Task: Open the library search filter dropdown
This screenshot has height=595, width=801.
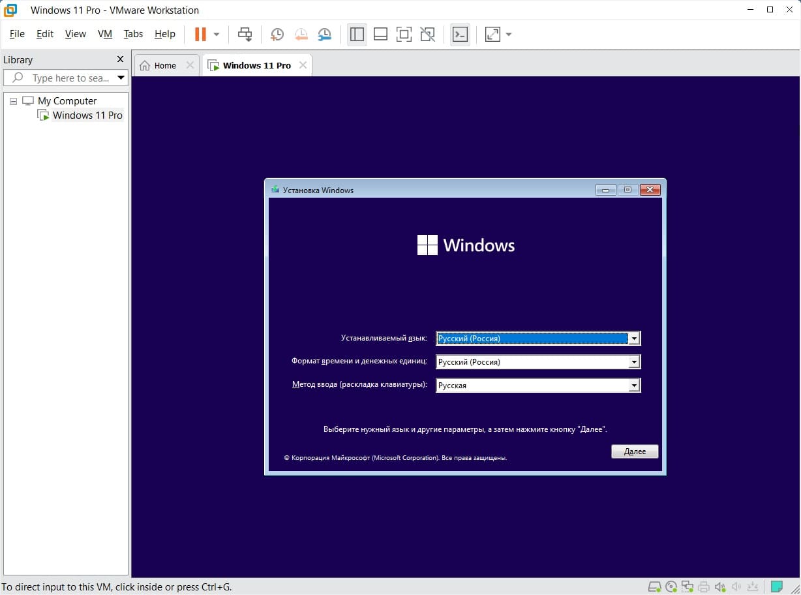Action: pyautogui.click(x=121, y=78)
